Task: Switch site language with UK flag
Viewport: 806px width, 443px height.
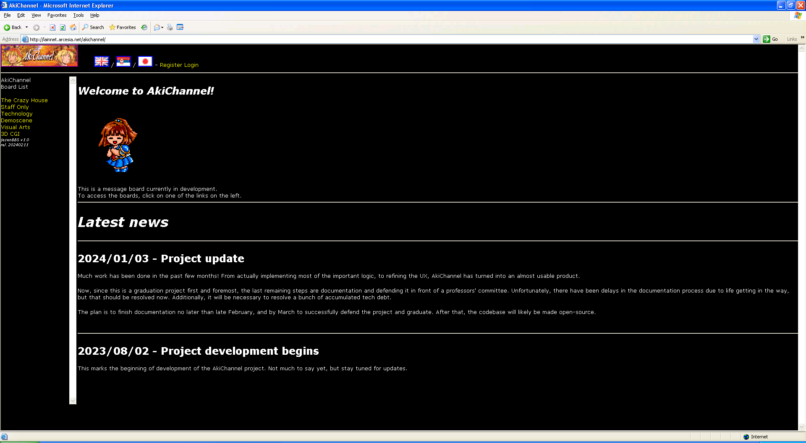Action: coord(101,61)
